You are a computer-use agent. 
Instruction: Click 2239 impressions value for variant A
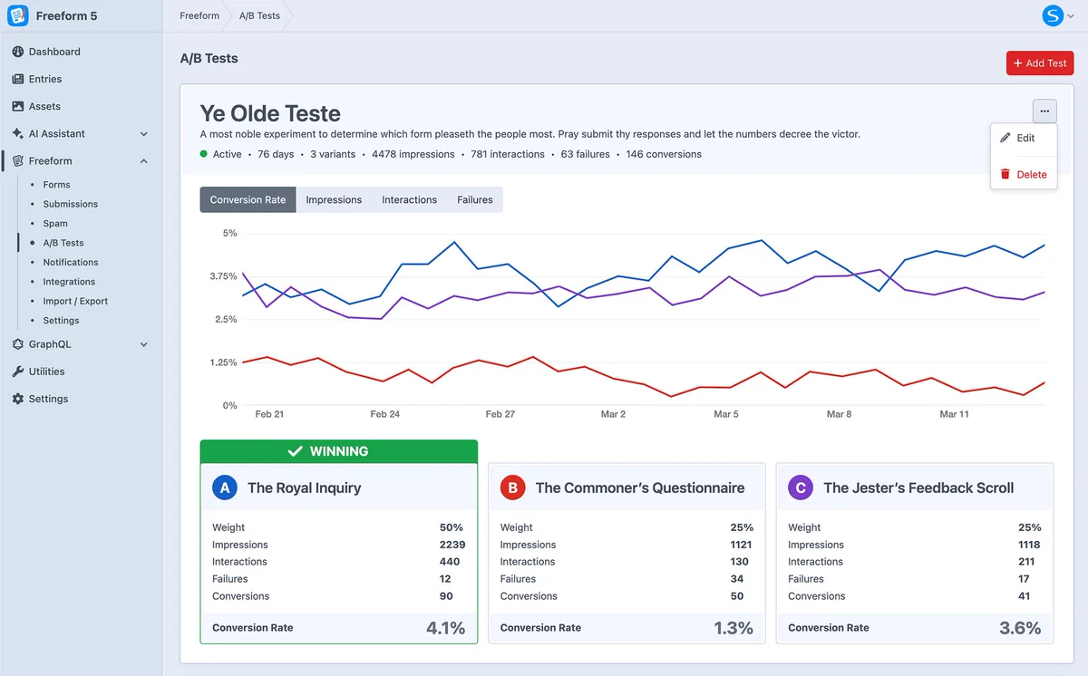click(452, 545)
